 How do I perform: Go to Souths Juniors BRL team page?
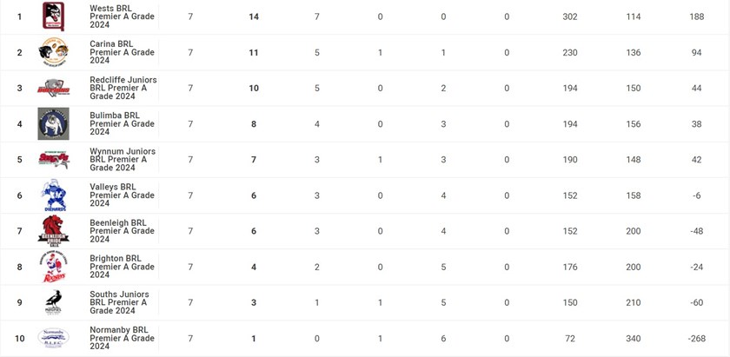pos(122,302)
